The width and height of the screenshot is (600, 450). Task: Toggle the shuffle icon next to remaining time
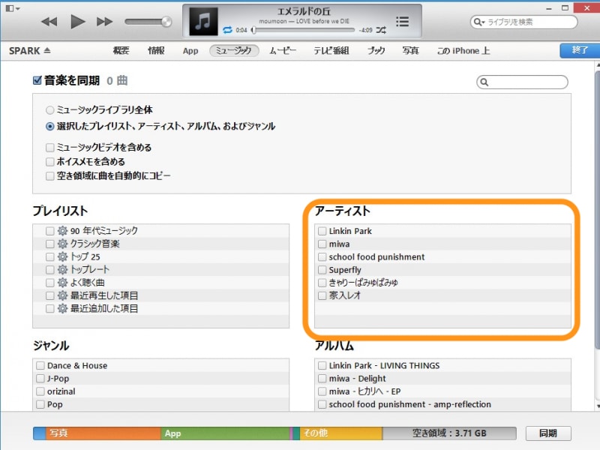[x=381, y=30]
